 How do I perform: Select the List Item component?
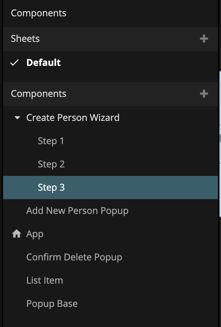[44, 280]
